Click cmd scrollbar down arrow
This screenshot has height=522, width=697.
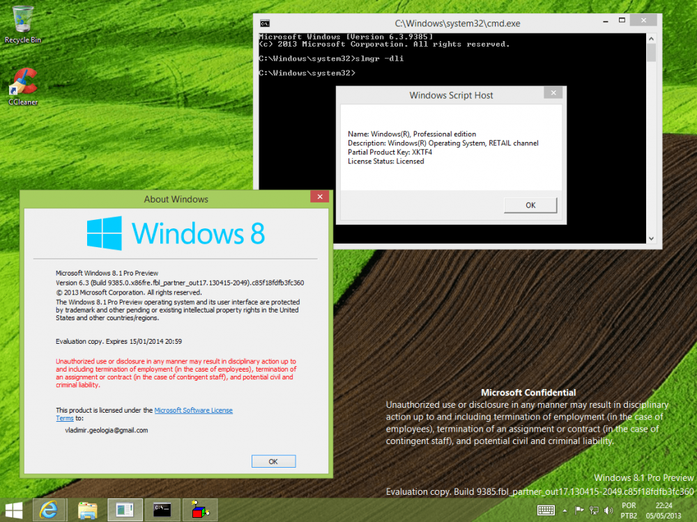tap(651, 238)
